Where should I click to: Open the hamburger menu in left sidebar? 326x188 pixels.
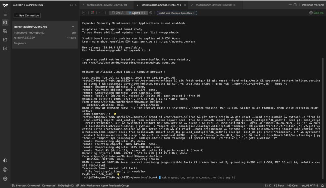pyautogui.click(x=5, y=14)
